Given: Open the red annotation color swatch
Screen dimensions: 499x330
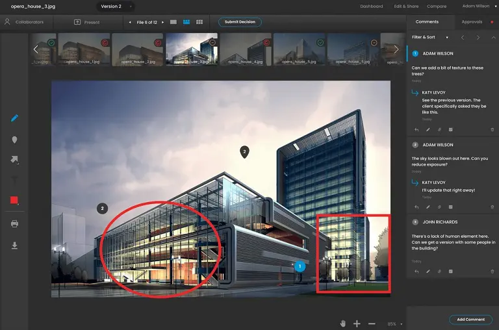Looking at the screenshot, I should [x=14, y=200].
